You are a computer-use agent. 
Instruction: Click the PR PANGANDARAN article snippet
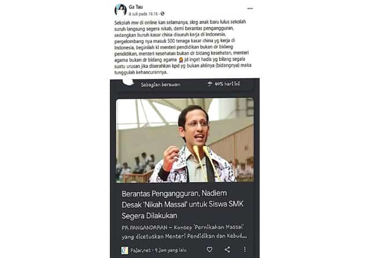(184, 231)
